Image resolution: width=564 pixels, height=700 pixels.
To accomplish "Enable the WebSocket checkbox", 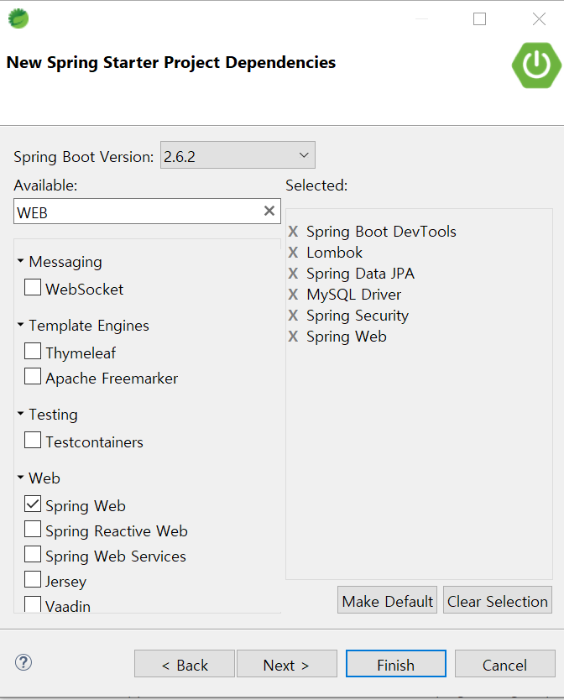I will (33, 287).
